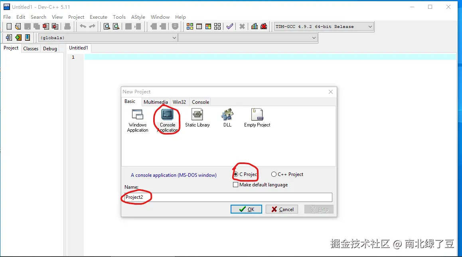Screen dimensions: 462x257
Task: Click the Rebuild All icon with four outlined squares
Action: pyautogui.click(x=217, y=26)
